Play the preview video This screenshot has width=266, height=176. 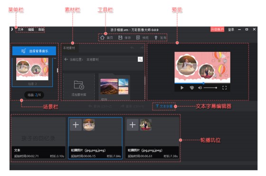coord(182,88)
